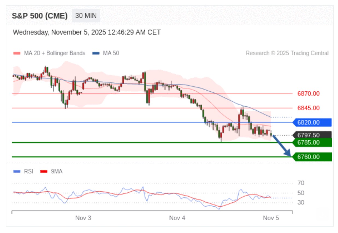Select the blue 6820.00 pivot price tag
The height and width of the screenshot is (233, 338).
click(x=312, y=123)
